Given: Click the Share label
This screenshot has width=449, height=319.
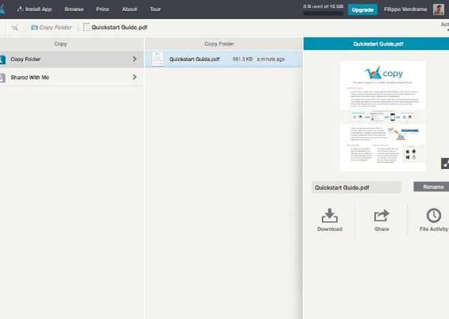Looking at the screenshot, I should pyautogui.click(x=382, y=229).
